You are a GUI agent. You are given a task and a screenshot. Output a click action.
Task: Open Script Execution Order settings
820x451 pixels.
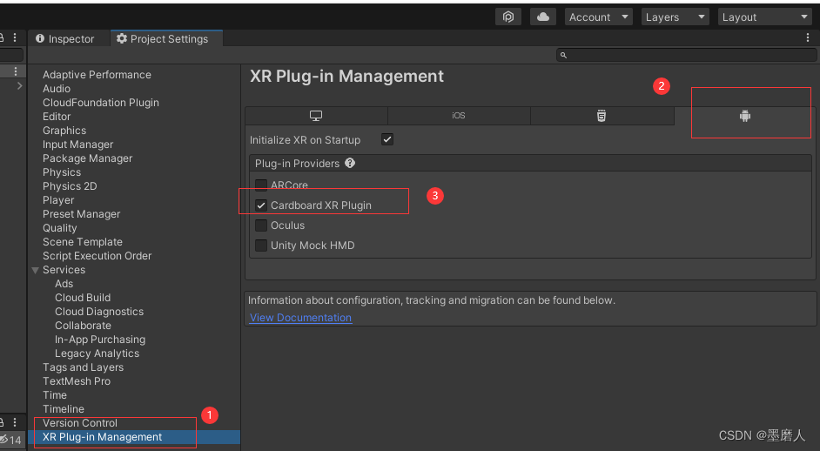coord(97,256)
